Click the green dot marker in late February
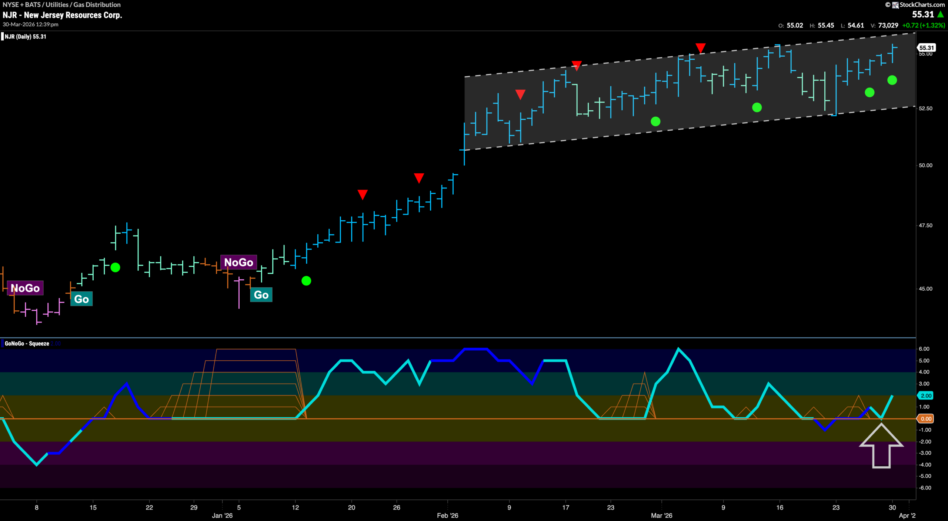This screenshot has height=521, width=948. pyautogui.click(x=655, y=121)
